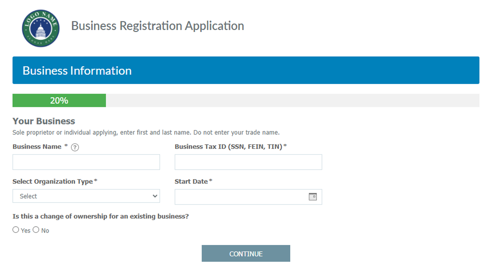
Task: Open the Start Date calendar picker
Action: click(x=313, y=197)
